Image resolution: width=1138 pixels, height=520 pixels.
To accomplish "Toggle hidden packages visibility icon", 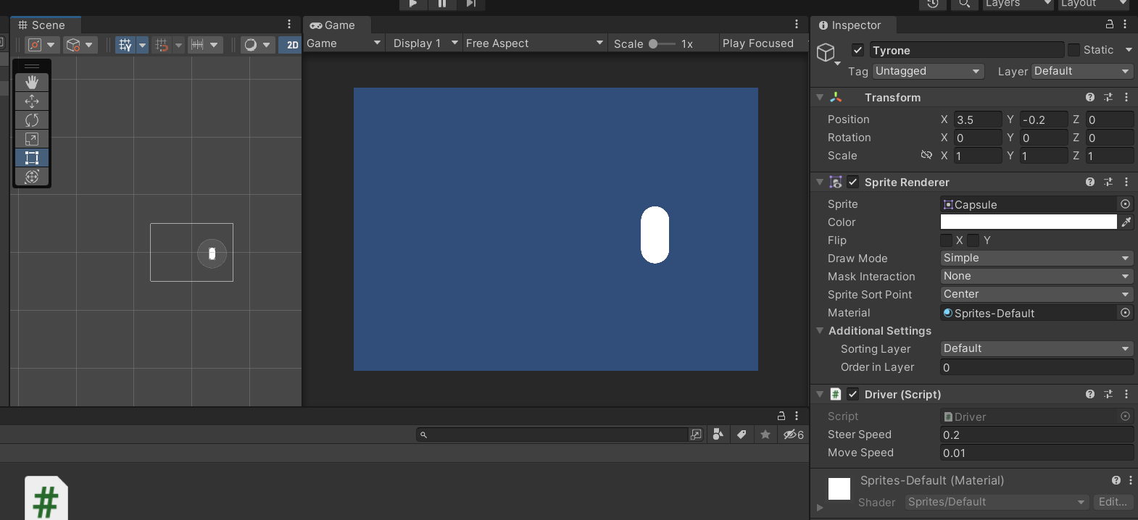I will tap(794, 435).
